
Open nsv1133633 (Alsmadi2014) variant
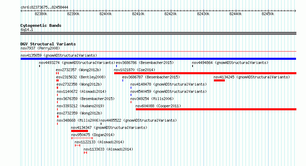[108, 149]
